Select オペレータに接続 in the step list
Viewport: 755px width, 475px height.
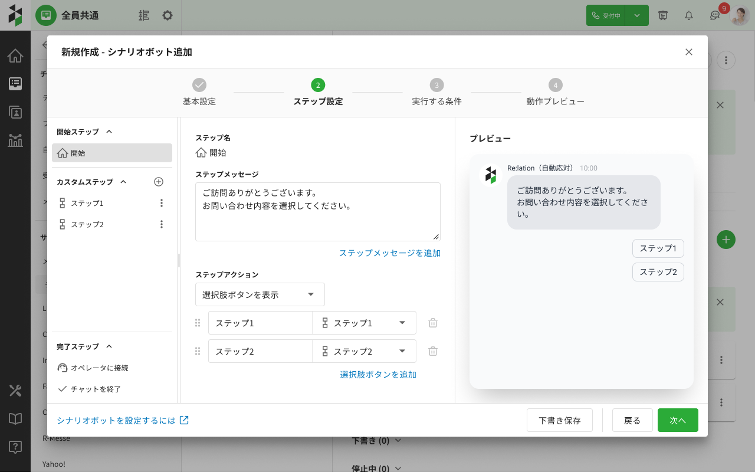pos(99,368)
